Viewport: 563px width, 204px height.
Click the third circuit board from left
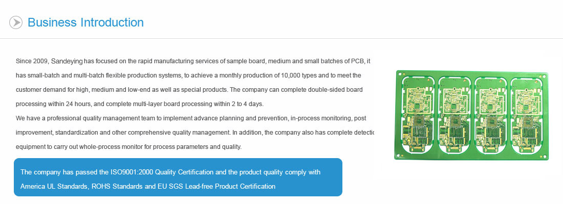tap(491, 115)
